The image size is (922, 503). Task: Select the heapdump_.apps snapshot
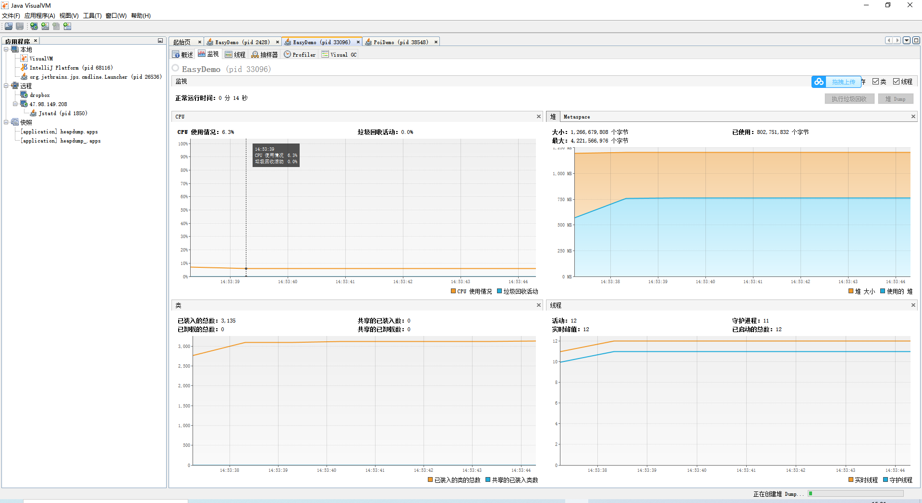coord(61,141)
